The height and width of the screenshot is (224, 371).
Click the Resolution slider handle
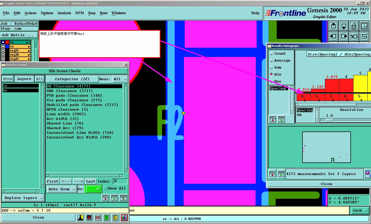[x=329, y=120]
